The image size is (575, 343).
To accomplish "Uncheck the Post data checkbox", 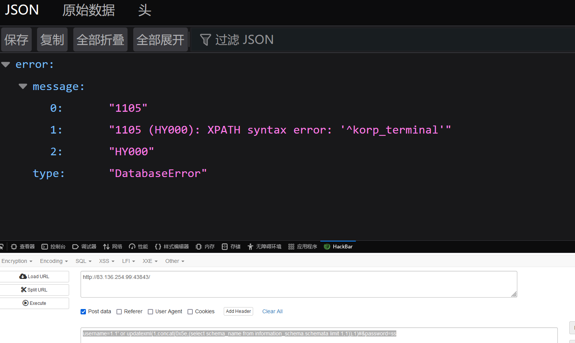I will (83, 312).
